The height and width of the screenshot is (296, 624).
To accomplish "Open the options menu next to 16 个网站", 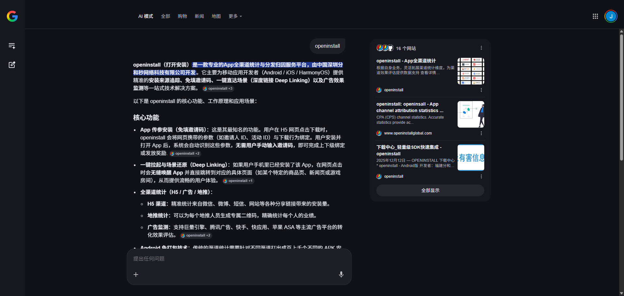I will tap(481, 48).
